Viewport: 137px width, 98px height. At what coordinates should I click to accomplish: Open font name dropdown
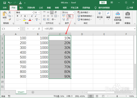(32, 13)
